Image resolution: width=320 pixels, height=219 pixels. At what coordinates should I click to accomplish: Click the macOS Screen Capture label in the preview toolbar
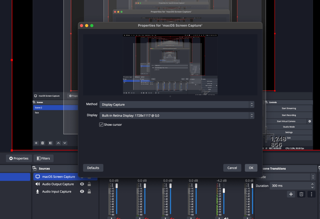coord(49,96)
